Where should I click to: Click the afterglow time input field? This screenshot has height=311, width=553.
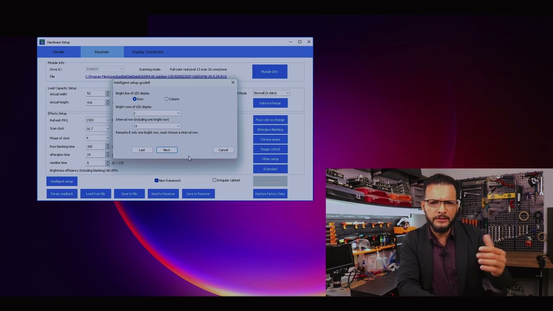95,155
